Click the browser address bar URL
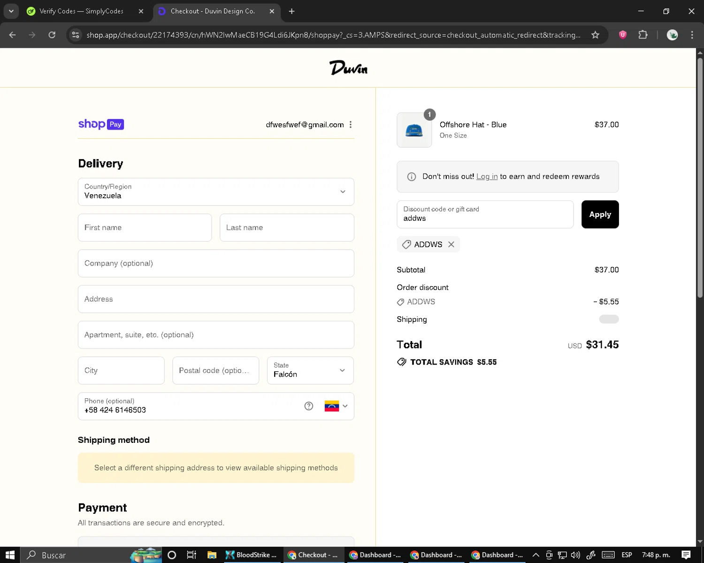 click(333, 35)
